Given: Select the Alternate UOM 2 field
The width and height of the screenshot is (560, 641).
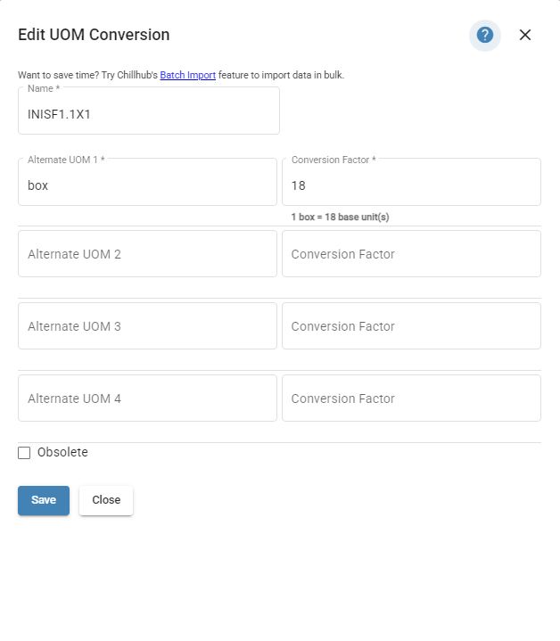Looking at the screenshot, I should coord(147,254).
